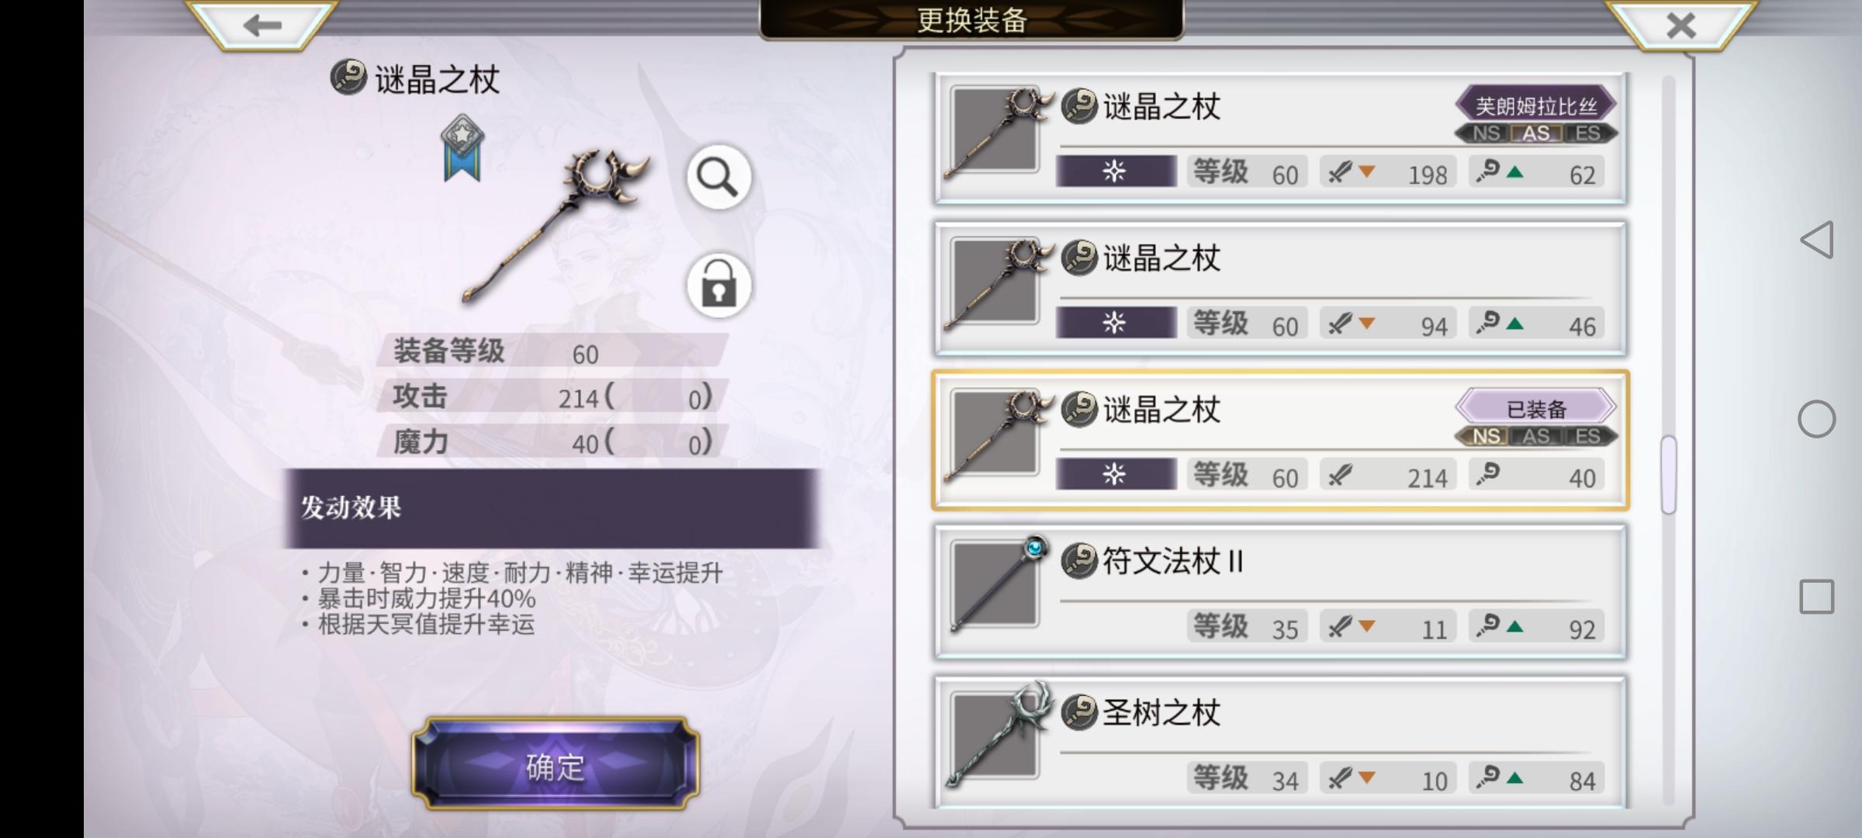Screen dimensions: 1862x838
Task: Tap the Android recent apps square
Action: pos(1817,597)
